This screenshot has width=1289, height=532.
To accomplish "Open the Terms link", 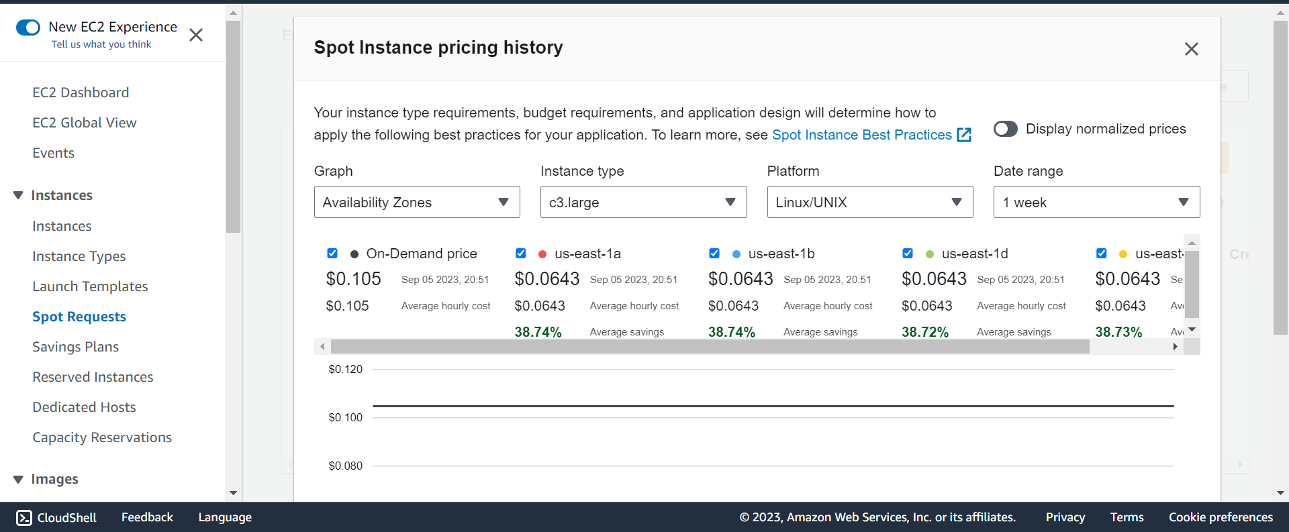I will [1127, 517].
